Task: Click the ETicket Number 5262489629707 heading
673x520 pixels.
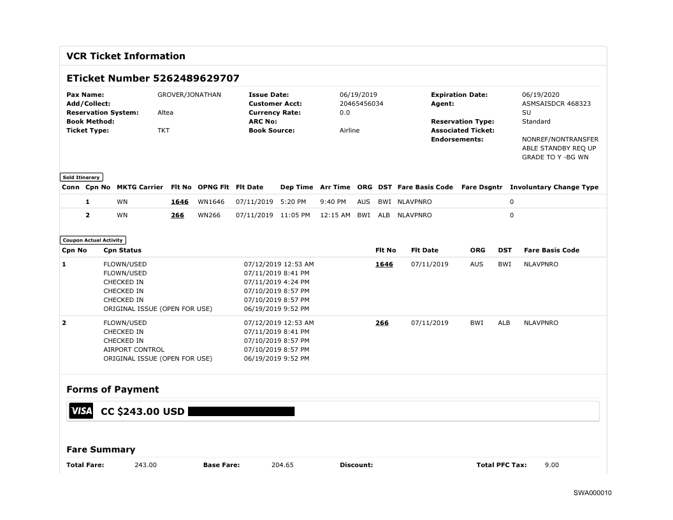Action: click(x=153, y=78)
